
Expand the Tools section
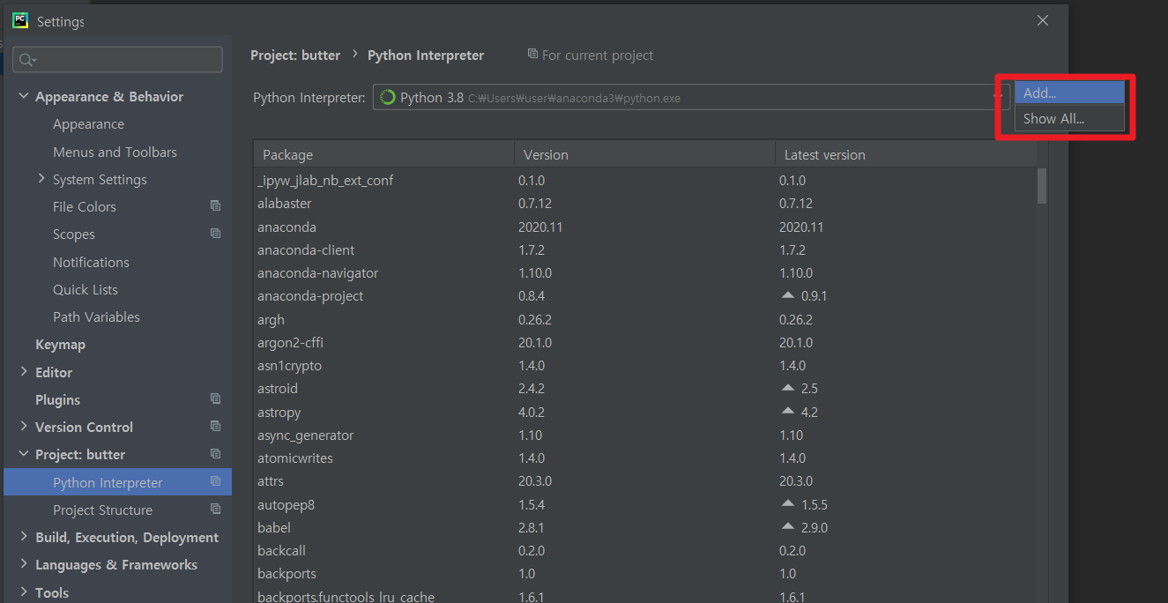coord(23,592)
